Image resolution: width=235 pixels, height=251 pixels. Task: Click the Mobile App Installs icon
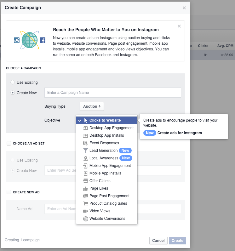click(x=85, y=173)
